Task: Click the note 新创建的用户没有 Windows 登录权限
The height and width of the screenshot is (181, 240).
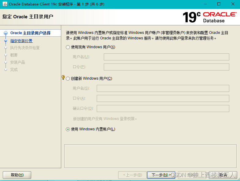Action: click(105, 119)
